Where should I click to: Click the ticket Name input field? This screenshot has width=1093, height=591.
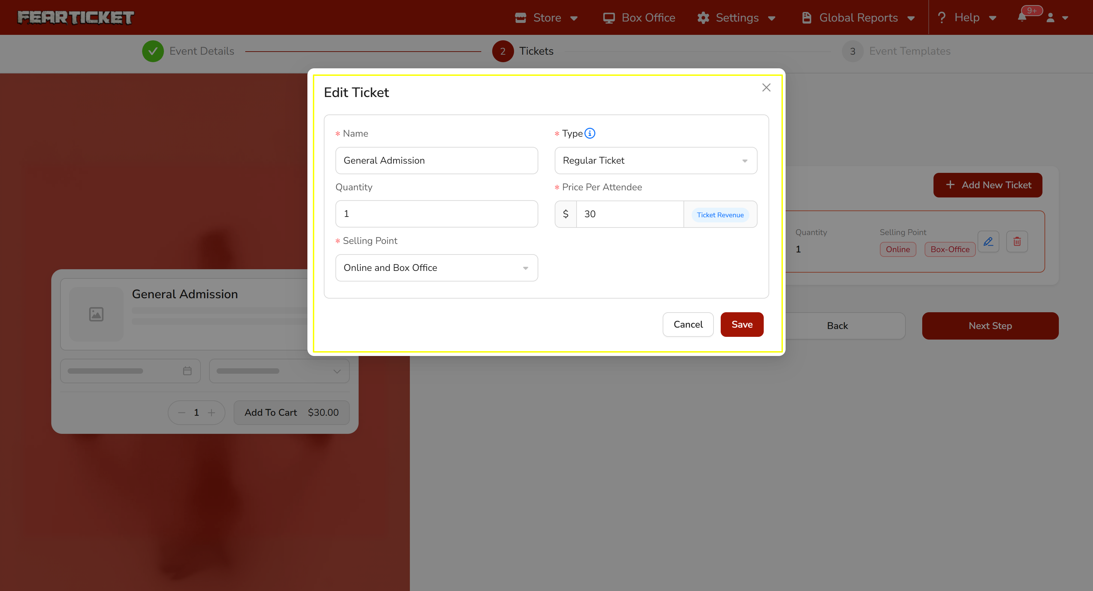(436, 160)
